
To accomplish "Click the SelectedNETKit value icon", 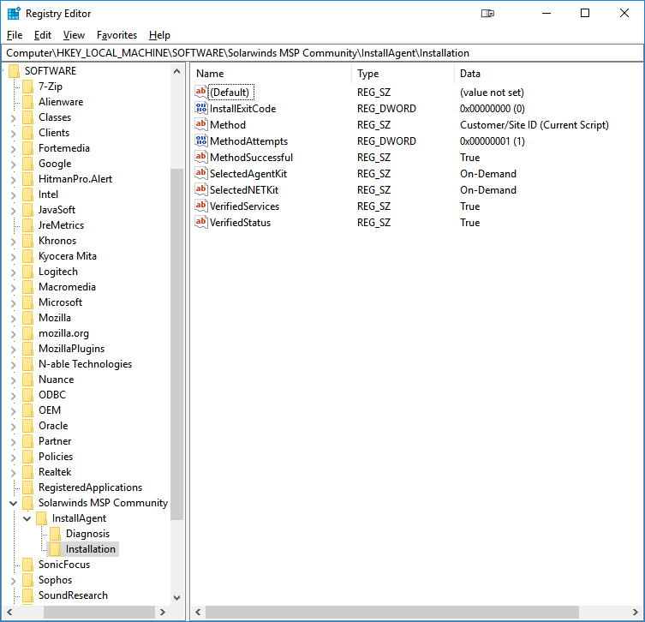I will pos(200,189).
